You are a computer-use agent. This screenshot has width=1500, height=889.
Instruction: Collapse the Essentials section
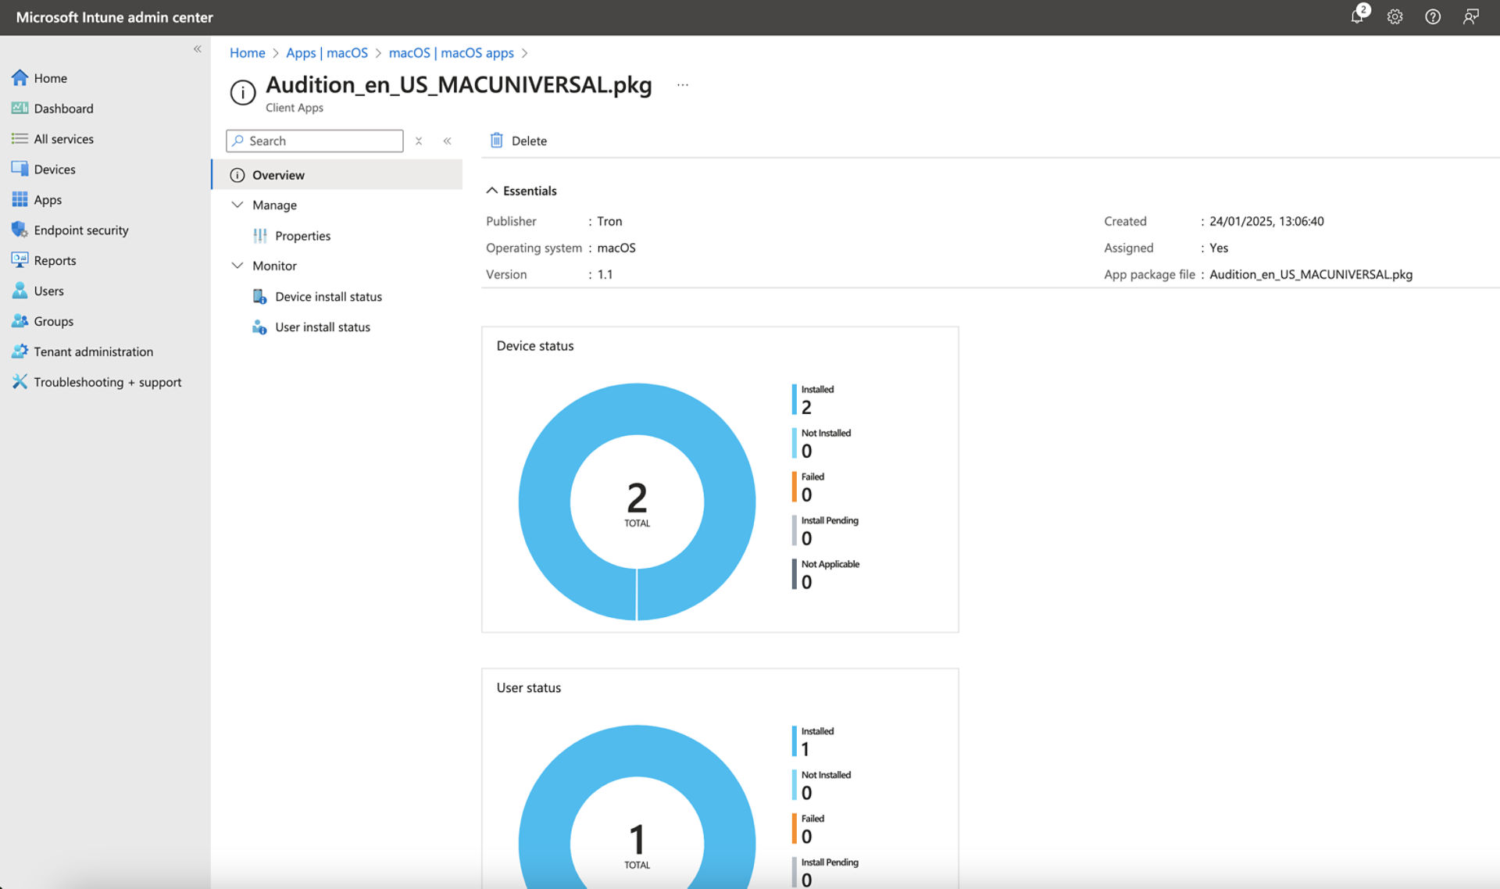[492, 191]
